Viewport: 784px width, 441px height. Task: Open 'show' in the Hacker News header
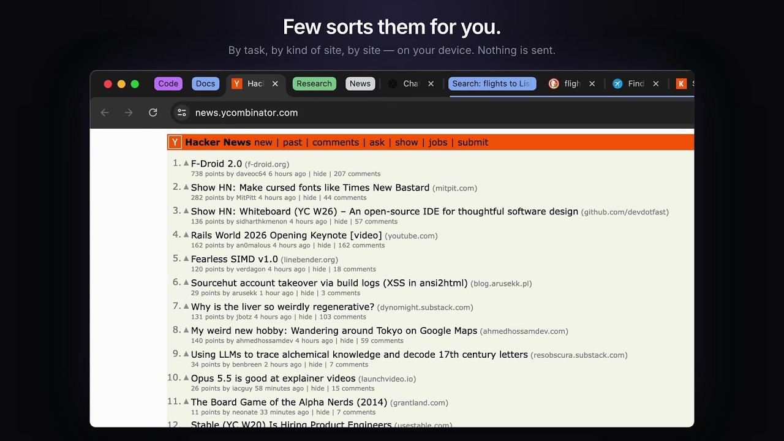(407, 143)
